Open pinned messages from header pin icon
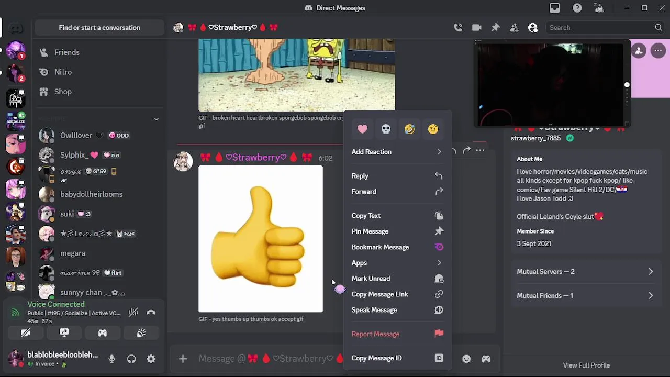Screen dimensions: 670x377 [x=495, y=28]
